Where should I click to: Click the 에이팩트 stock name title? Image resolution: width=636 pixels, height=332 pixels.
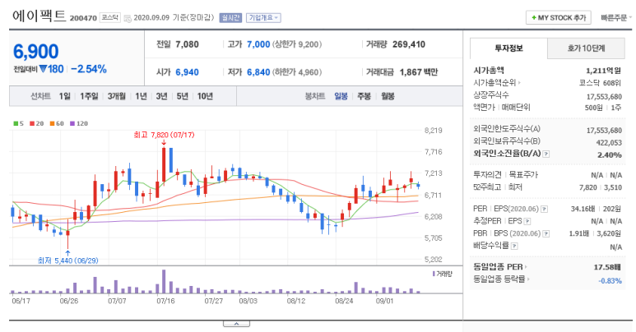39,16
